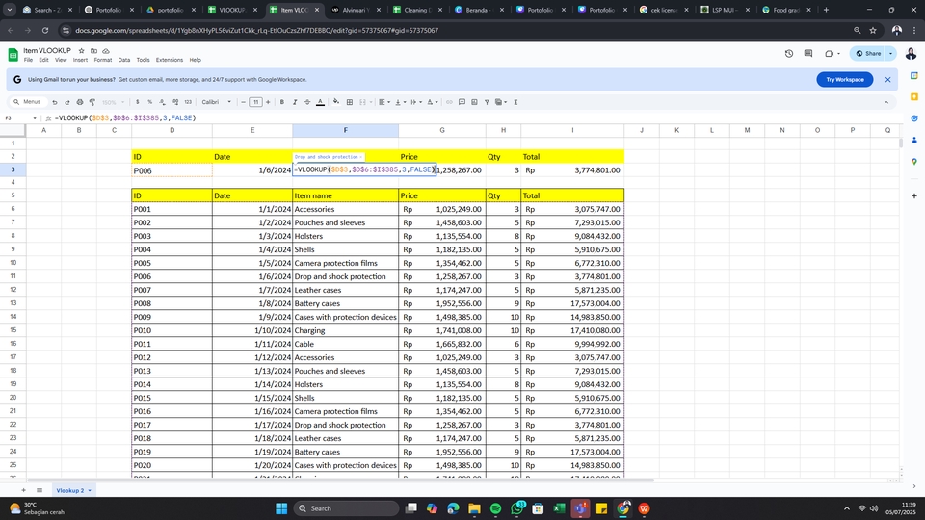The image size is (925, 520).
Task: Toggle italic formatting
Action: [295, 102]
